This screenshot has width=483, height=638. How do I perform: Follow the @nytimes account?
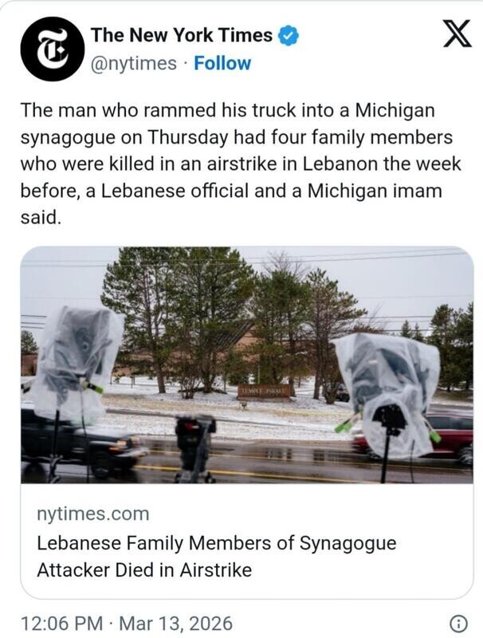pos(222,63)
